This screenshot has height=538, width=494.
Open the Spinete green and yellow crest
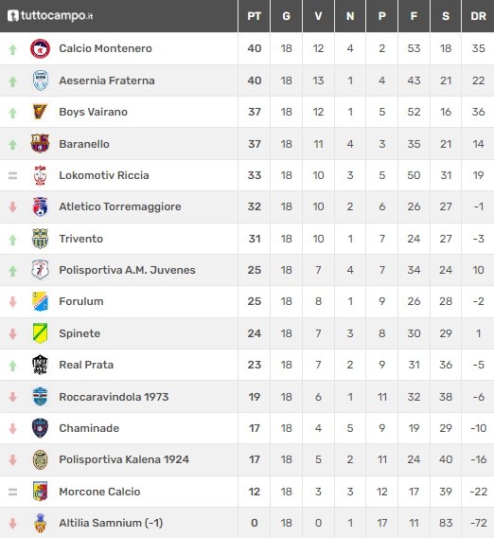coord(40,333)
